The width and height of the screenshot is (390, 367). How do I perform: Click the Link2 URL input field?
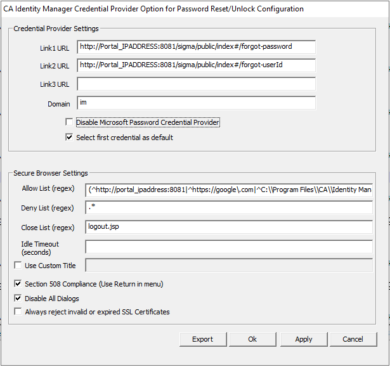tap(196, 65)
